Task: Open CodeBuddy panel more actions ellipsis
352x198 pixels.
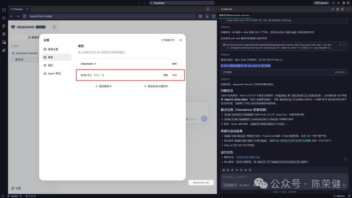Action: 347,9
